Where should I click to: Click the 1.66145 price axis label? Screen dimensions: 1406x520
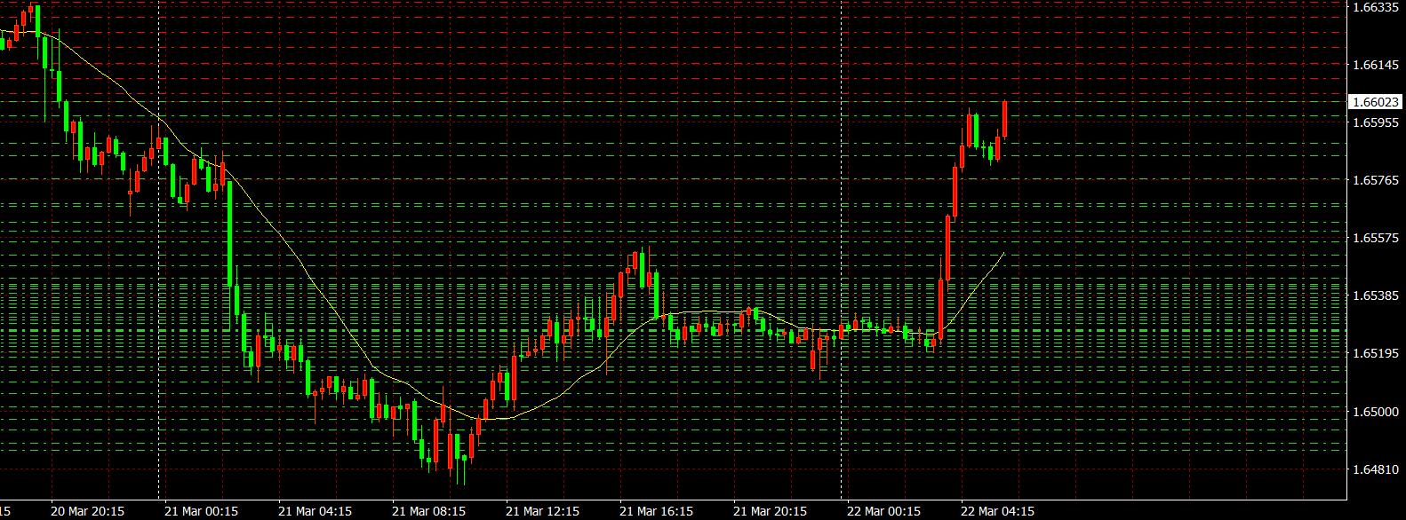point(1375,65)
